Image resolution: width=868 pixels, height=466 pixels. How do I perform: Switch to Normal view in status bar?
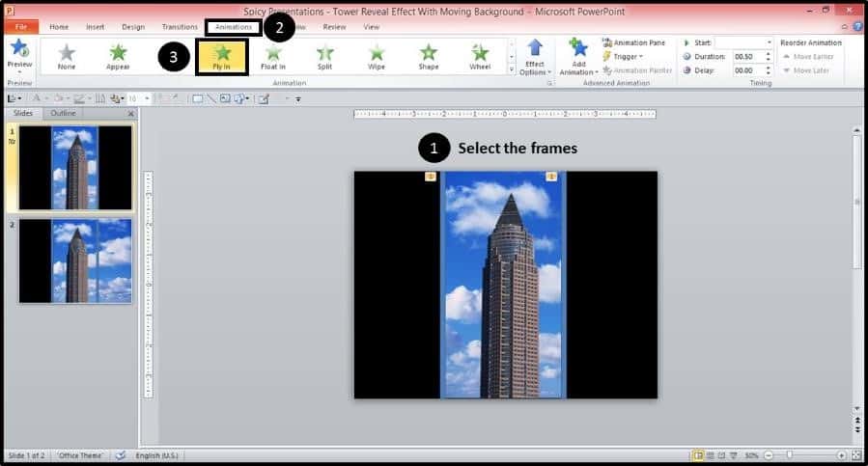pos(698,455)
